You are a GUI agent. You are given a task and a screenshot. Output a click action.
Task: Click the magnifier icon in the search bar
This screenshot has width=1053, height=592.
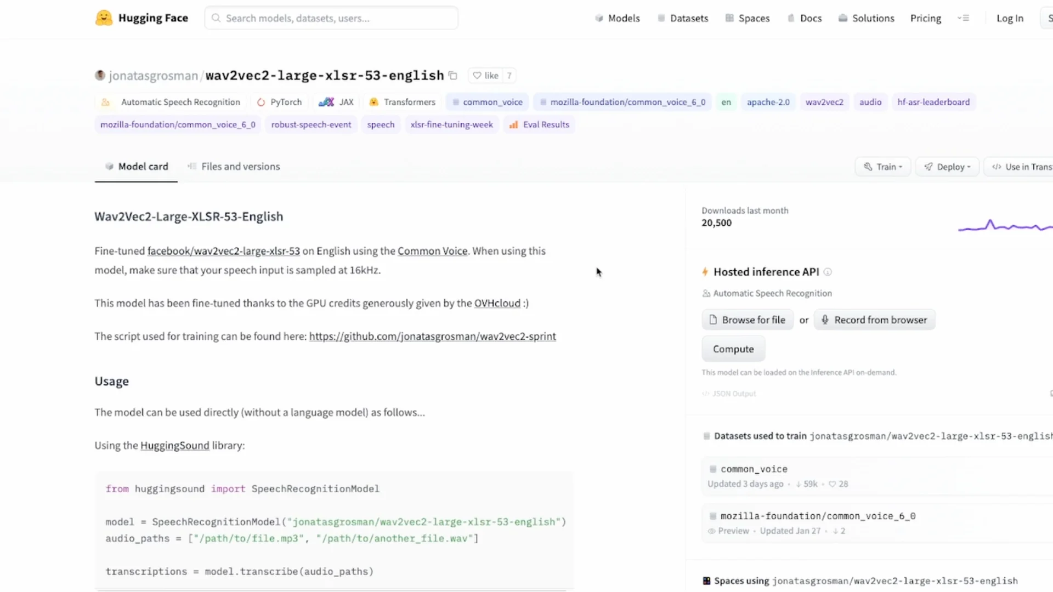click(216, 18)
